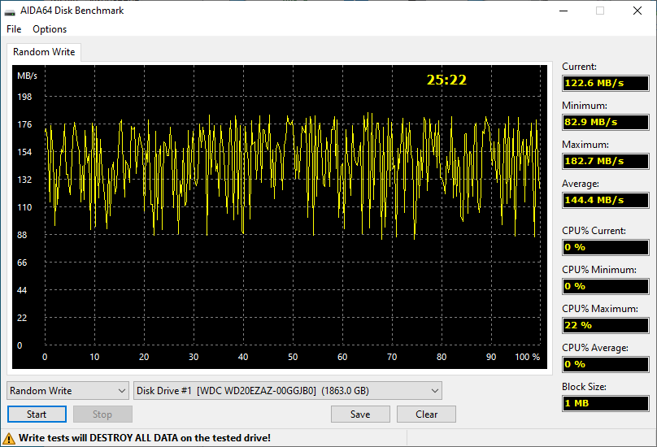Click the CPU% Maximum 22 % field
The height and width of the screenshot is (447, 657).
tap(606, 325)
